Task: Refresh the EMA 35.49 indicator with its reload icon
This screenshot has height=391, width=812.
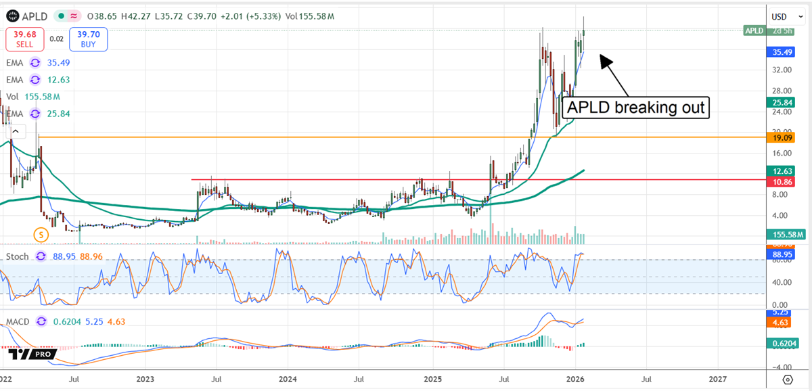Action: (35, 62)
